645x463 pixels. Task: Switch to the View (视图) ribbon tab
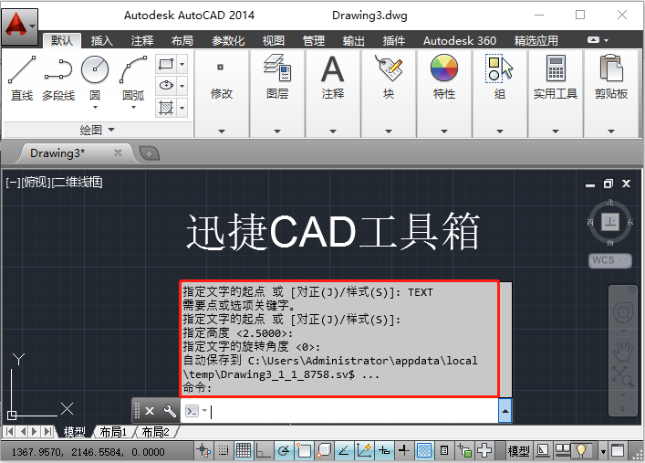tap(274, 41)
